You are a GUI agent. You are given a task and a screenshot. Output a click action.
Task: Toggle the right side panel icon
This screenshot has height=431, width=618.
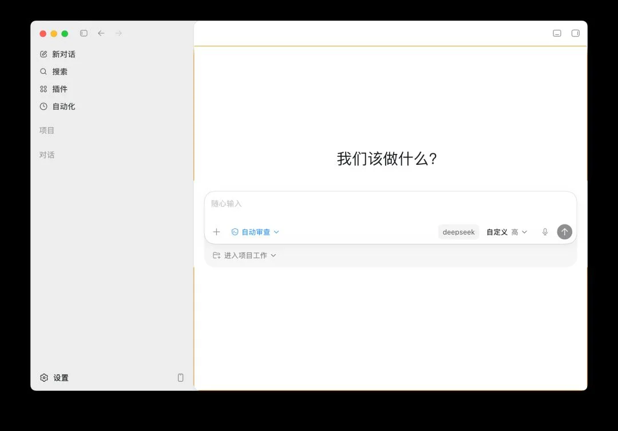(576, 33)
